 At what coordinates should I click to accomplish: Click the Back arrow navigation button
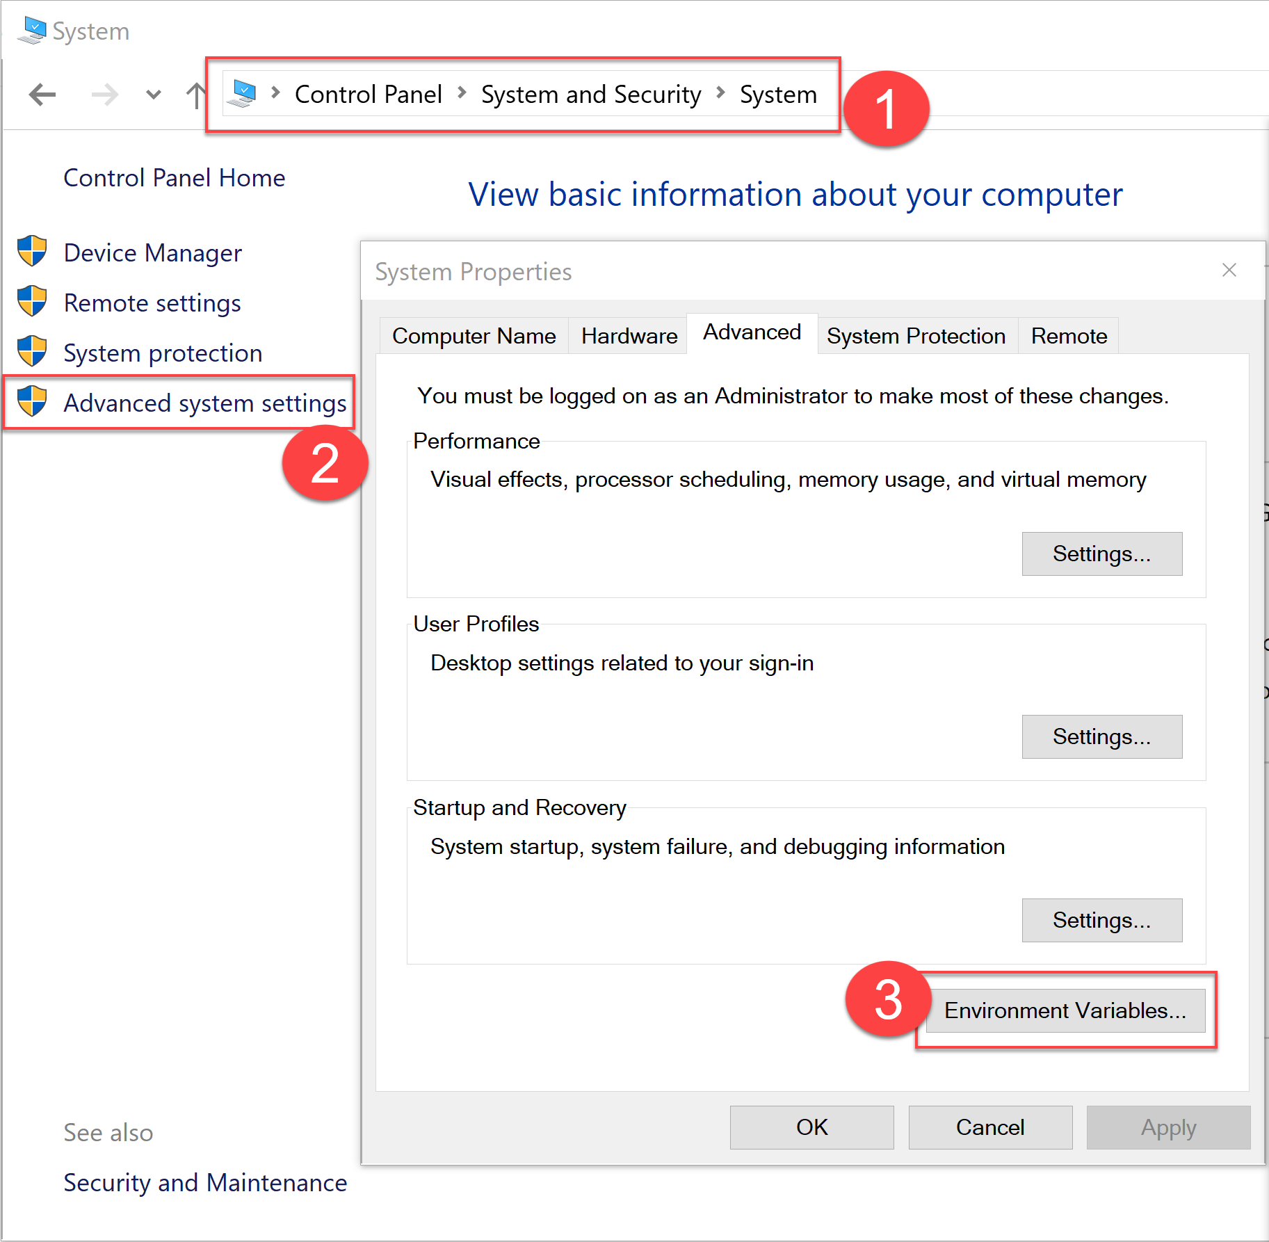pos(42,95)
